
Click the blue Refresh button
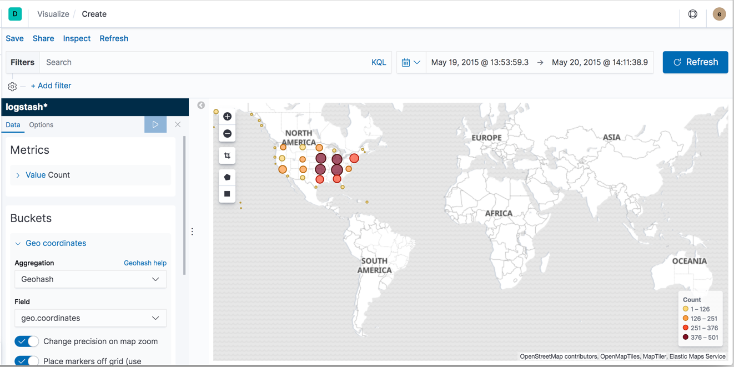point(695,62)
